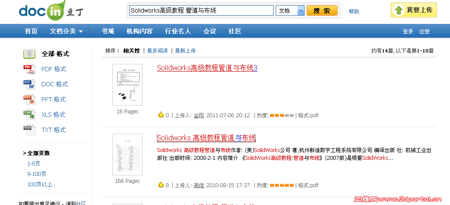Filter by PPT 格式
This screenshot has height=205, width=450.
click(54, 99)
